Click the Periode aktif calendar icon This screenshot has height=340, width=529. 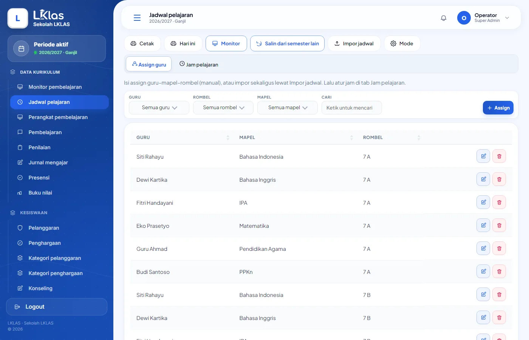pos(21,48)
